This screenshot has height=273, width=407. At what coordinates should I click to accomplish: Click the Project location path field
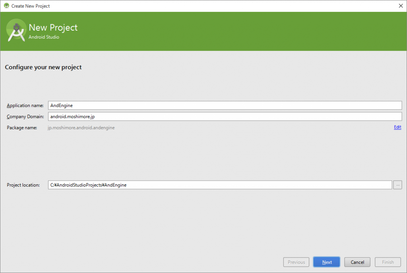[220, 185]
